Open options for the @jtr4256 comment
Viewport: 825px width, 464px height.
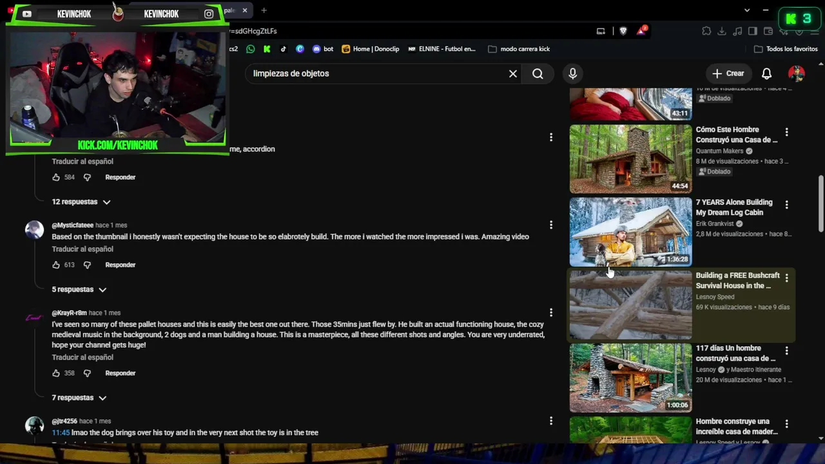(551, 421)
